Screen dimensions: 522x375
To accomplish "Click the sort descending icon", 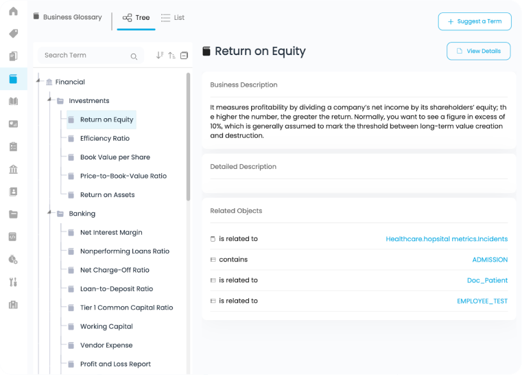I will click(x=160, y=56).
